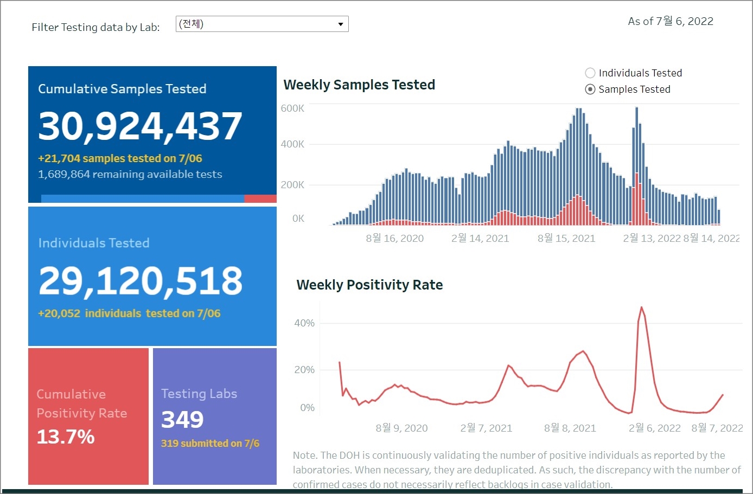This screenshot has width=753, height=494.
Task: Click the 29,120,518 individuals count
Action: [141, 281]
